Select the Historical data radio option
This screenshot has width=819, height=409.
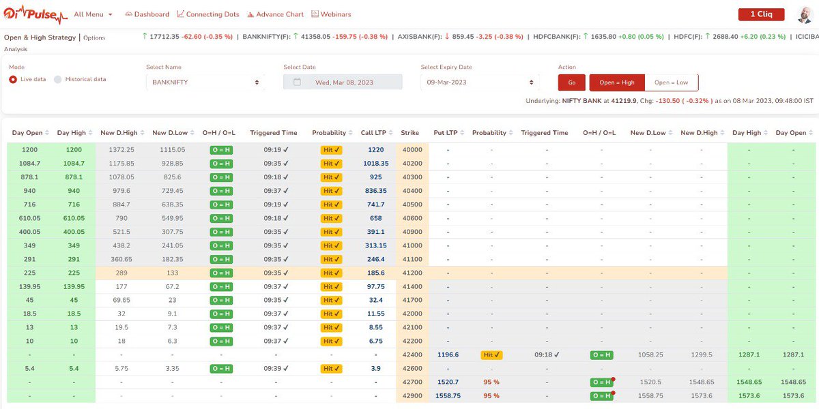[x=57, y=79]
